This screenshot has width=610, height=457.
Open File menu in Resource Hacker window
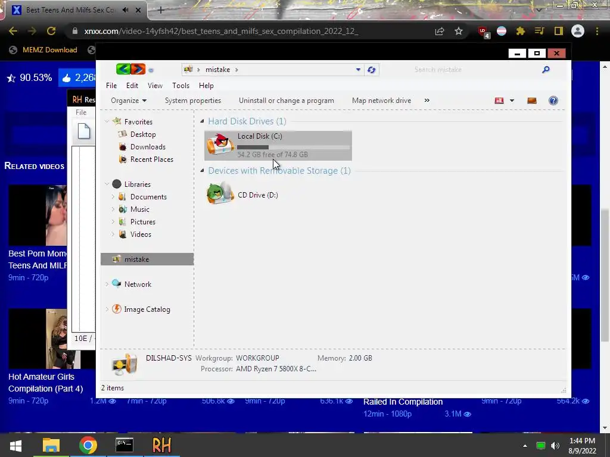(81, 112)
